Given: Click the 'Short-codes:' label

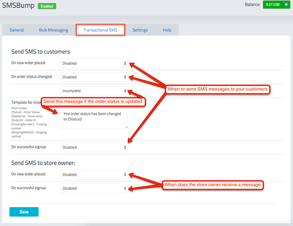Looking at the screenshot, I should pyautogui.click(x=19, y=108).
